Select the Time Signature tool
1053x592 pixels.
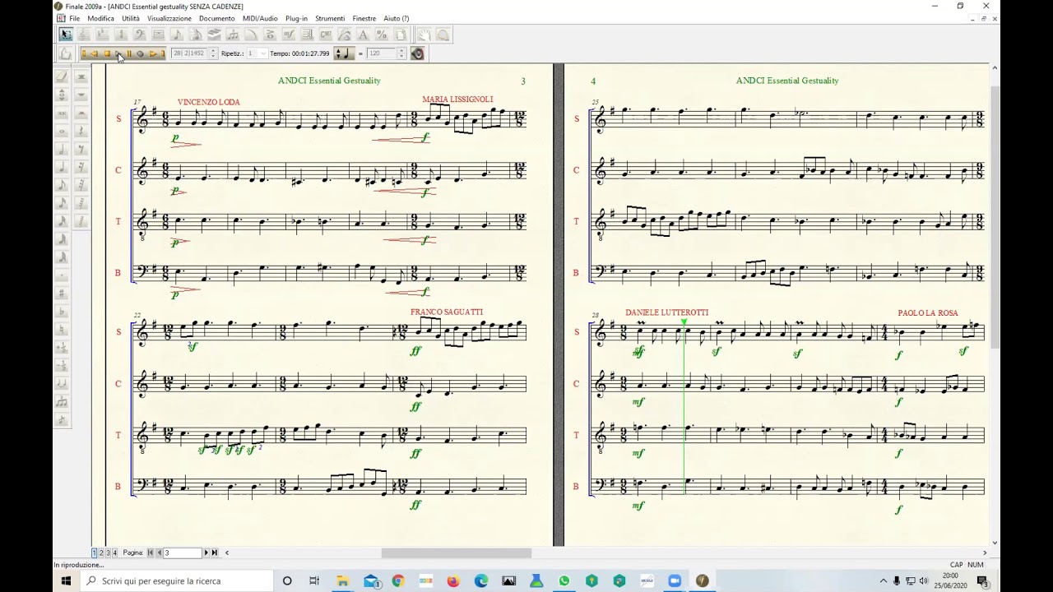tap(121, 35)
